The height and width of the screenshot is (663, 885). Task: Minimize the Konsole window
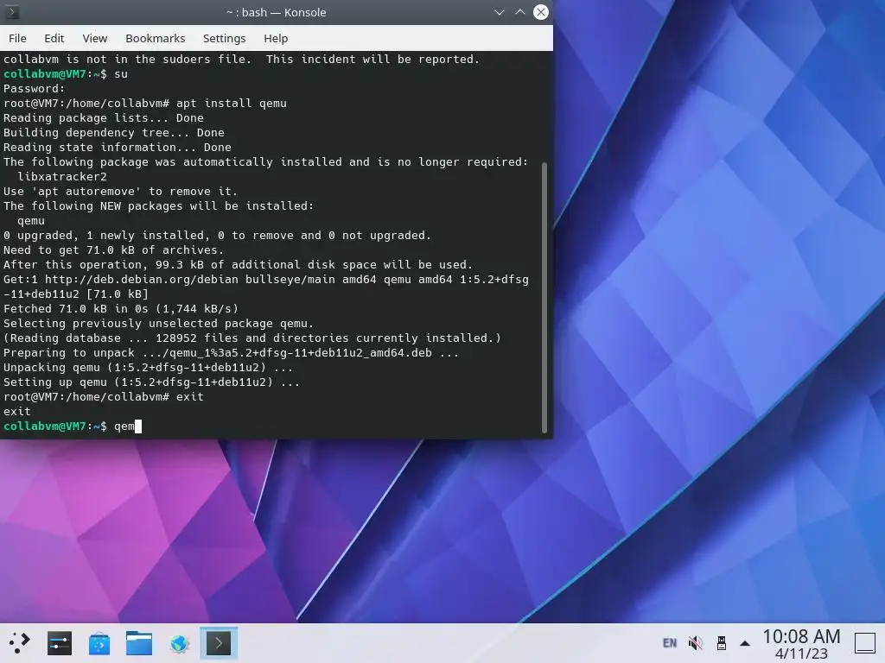499,12
